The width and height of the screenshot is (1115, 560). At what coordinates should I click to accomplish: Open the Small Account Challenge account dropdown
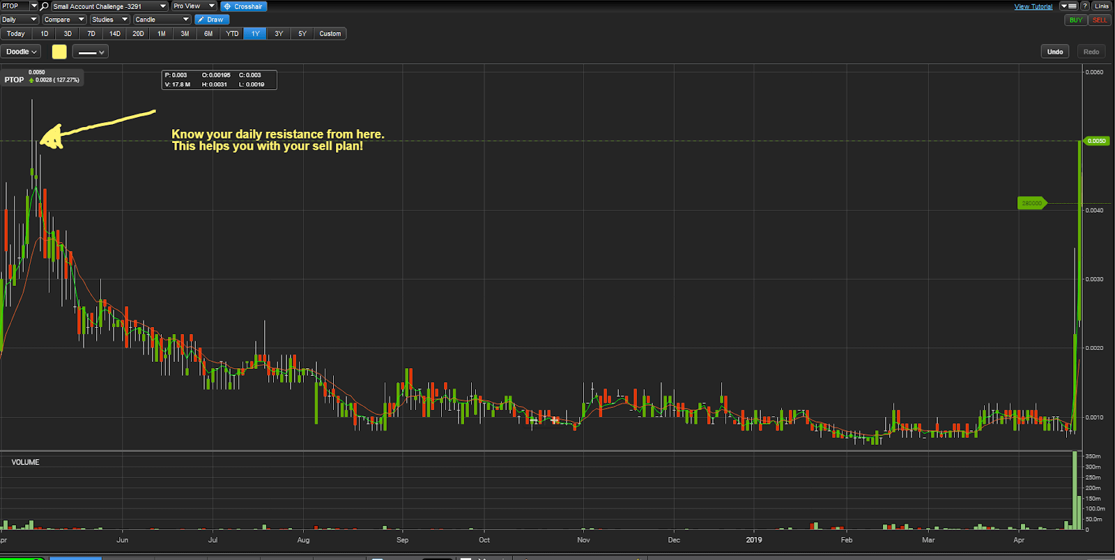tap(109, 6)
